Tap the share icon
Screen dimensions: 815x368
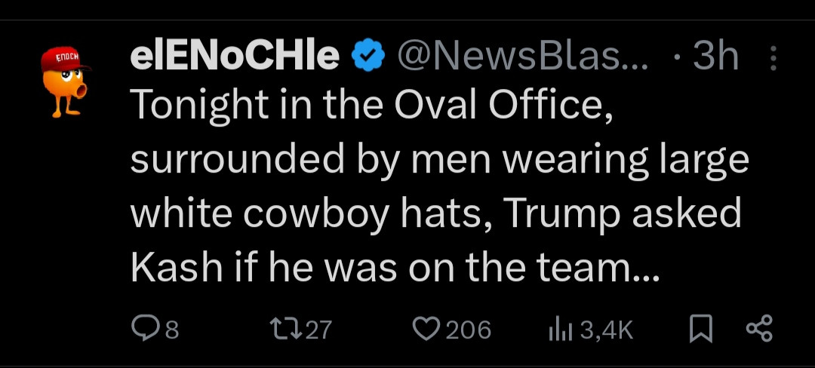(758, 329)
